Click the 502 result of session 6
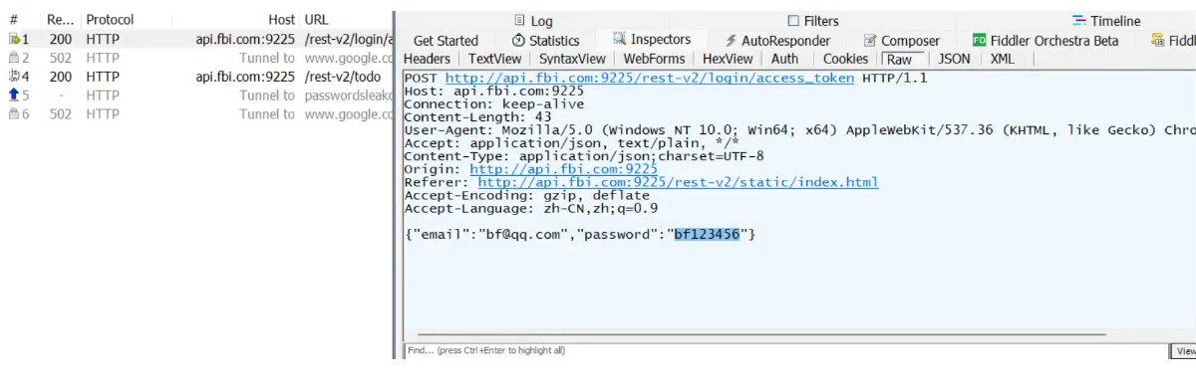This screenshot has height=392, width=1196. 61,114
